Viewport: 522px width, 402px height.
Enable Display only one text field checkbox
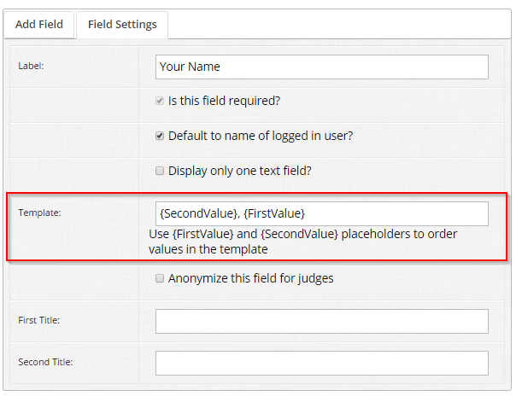tap(160, 171)
